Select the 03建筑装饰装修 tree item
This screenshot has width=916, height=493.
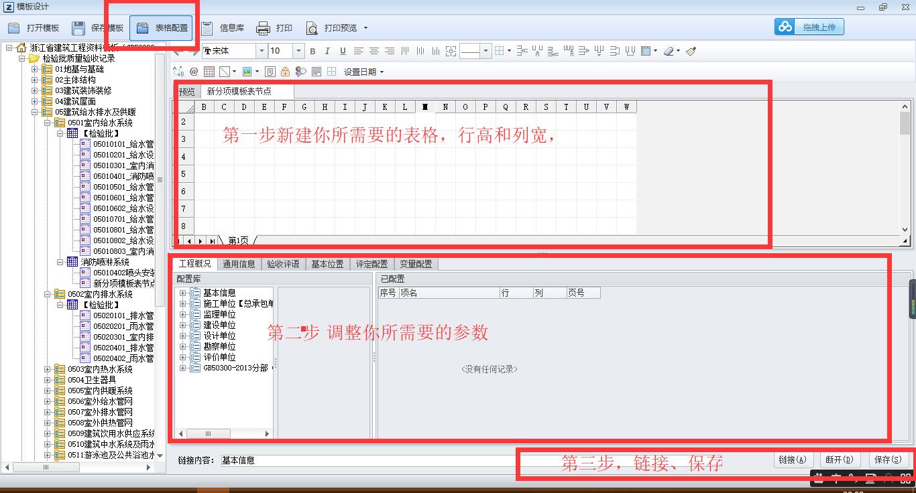(83, 90)
